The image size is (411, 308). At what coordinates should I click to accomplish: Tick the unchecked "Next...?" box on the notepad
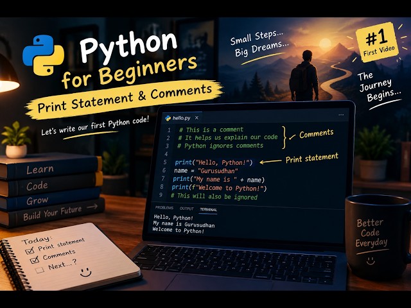click(x=40, y=270)
